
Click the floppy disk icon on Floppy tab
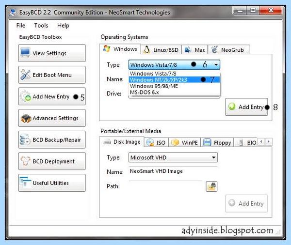pyautogui.click(x=207, y=142)
